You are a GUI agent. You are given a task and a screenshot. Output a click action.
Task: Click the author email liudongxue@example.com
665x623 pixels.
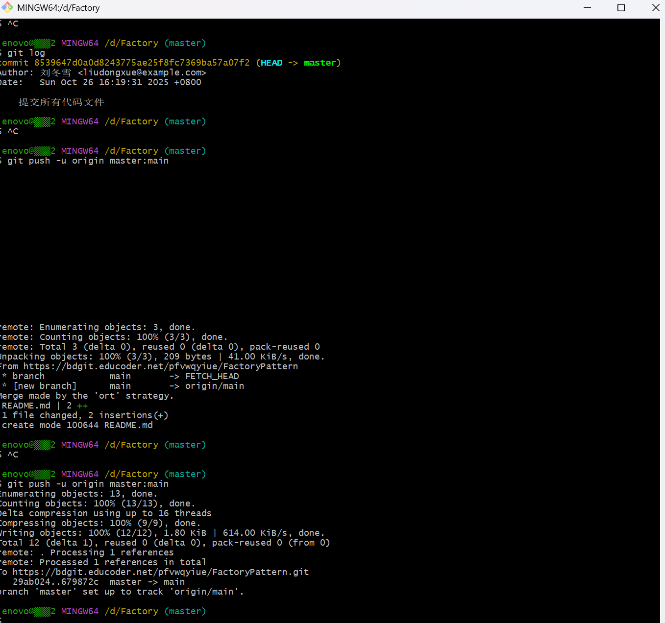pos(142,72)
